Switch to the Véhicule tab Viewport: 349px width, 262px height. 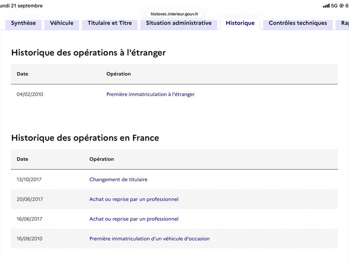(x=62, y=24)
